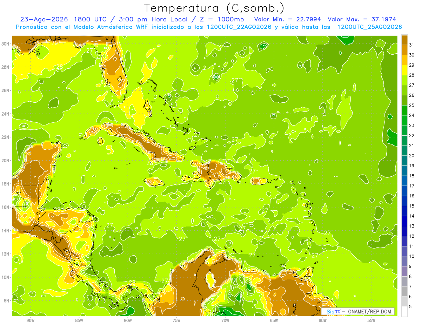The image size is (421, 325).
Task: Select the date text "23-Ago-2026 1800 UTC"
Action: (x=63, y=19)
